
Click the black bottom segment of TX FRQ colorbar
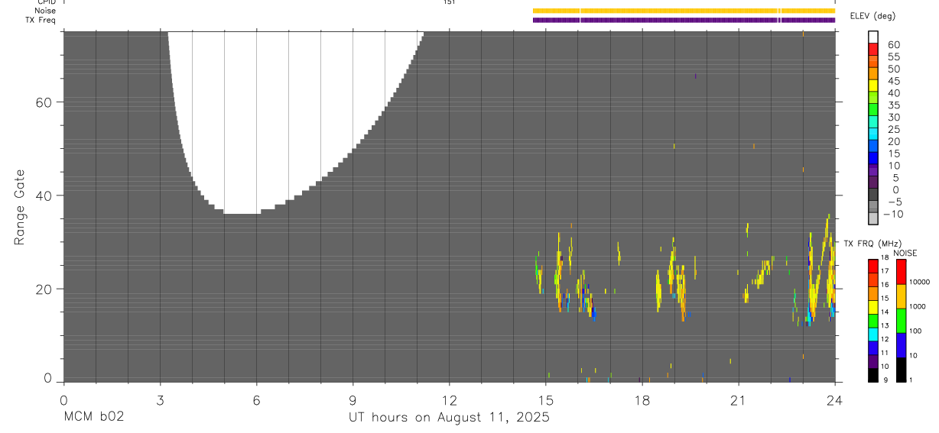(x=872, y=374)
